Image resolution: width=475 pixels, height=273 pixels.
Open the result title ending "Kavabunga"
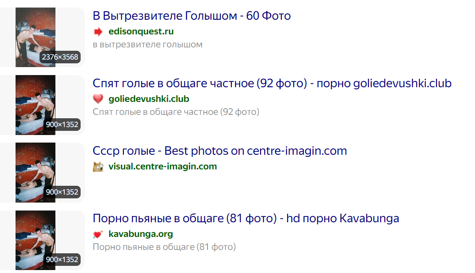[x=246, y=218]
